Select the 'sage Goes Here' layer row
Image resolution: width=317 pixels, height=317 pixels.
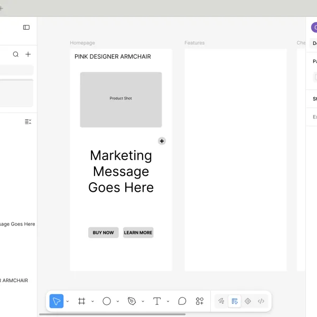click(x=17, y=224)
